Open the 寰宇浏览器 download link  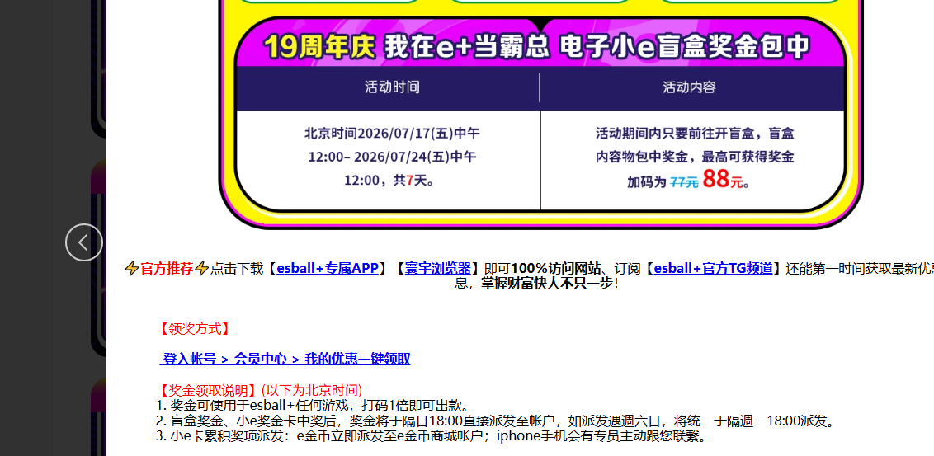point(438,269)
